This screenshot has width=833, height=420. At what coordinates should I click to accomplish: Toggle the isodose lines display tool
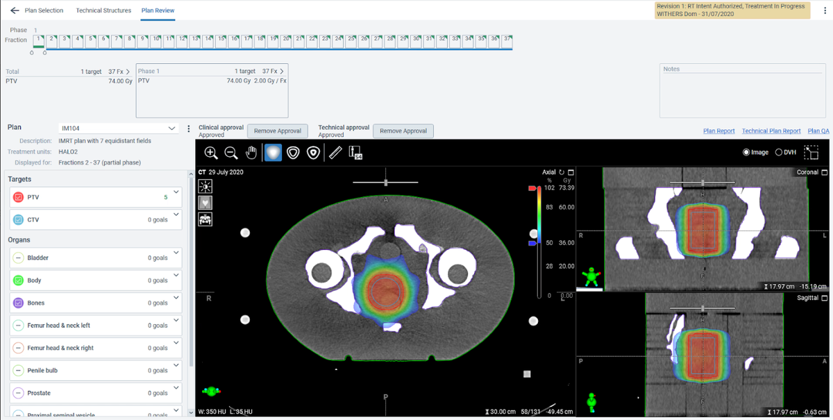(x=293, y=153)
